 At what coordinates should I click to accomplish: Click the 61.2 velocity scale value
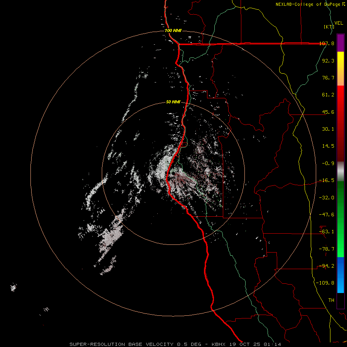[x=328, y=95]
